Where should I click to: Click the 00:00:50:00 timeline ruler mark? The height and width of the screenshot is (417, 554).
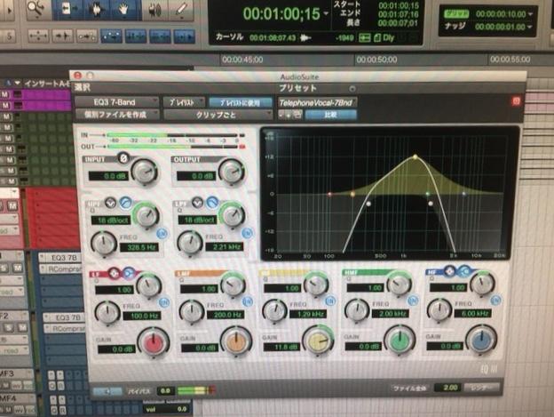(x=376, y=60)
